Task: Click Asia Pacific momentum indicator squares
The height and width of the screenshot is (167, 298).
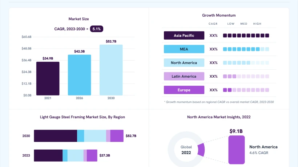Action: coord(246,36)
